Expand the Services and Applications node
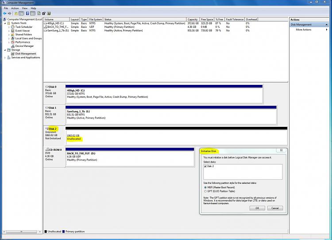The height and width of the screenshot is (240, 332). [x=5, y=57]
